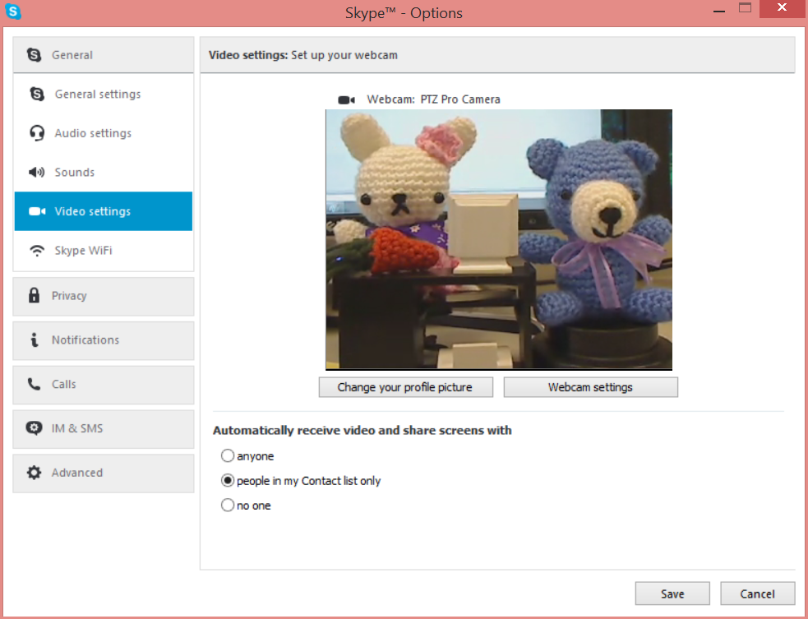
Task: Choose 'people in my Contact list only'
Action: click(228, 480)
